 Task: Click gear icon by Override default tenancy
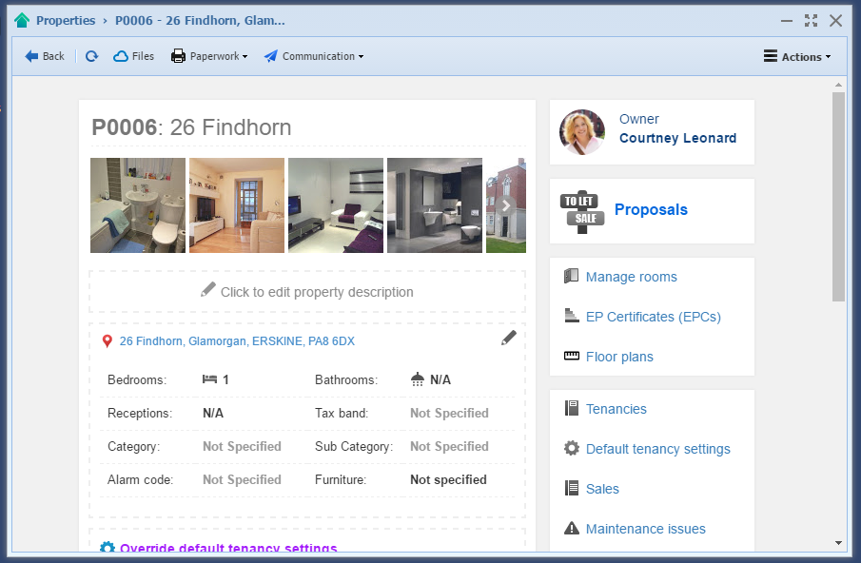108,548
